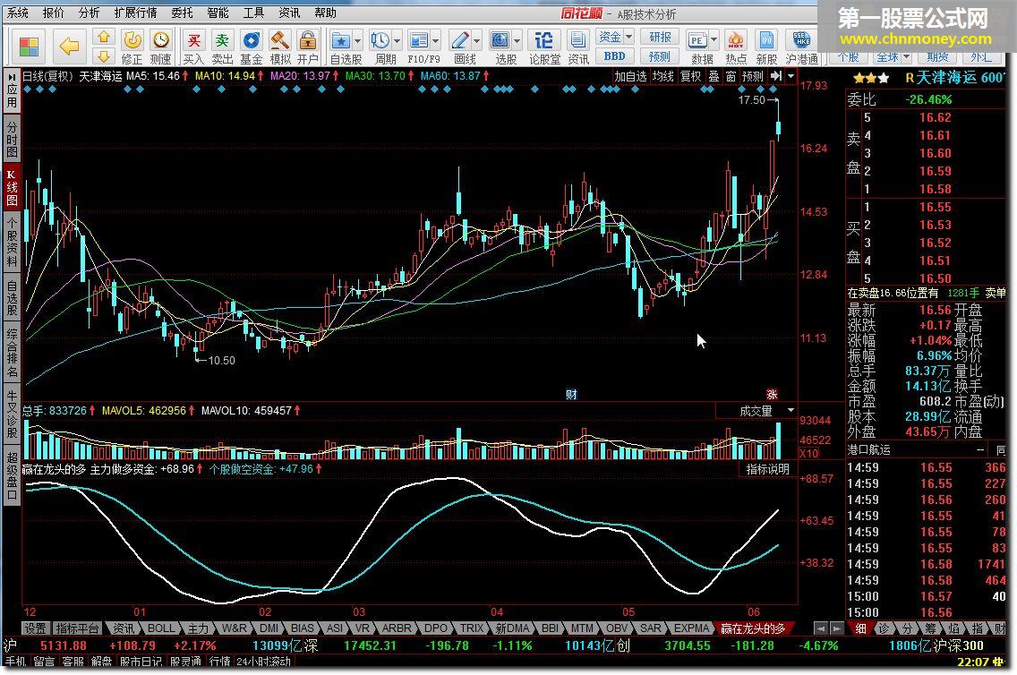Select the 画线 line drawing tool

(x=460, y=47)
